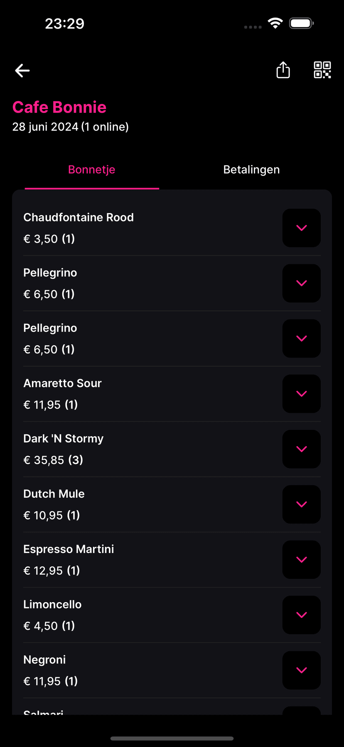Expand the Limoncello item
344x747 pixels.
pos(301,615)
